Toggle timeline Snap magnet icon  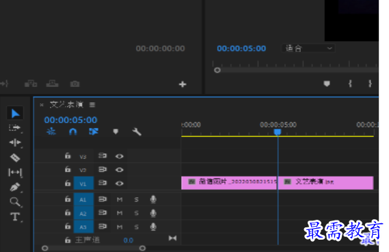(72, 131)
